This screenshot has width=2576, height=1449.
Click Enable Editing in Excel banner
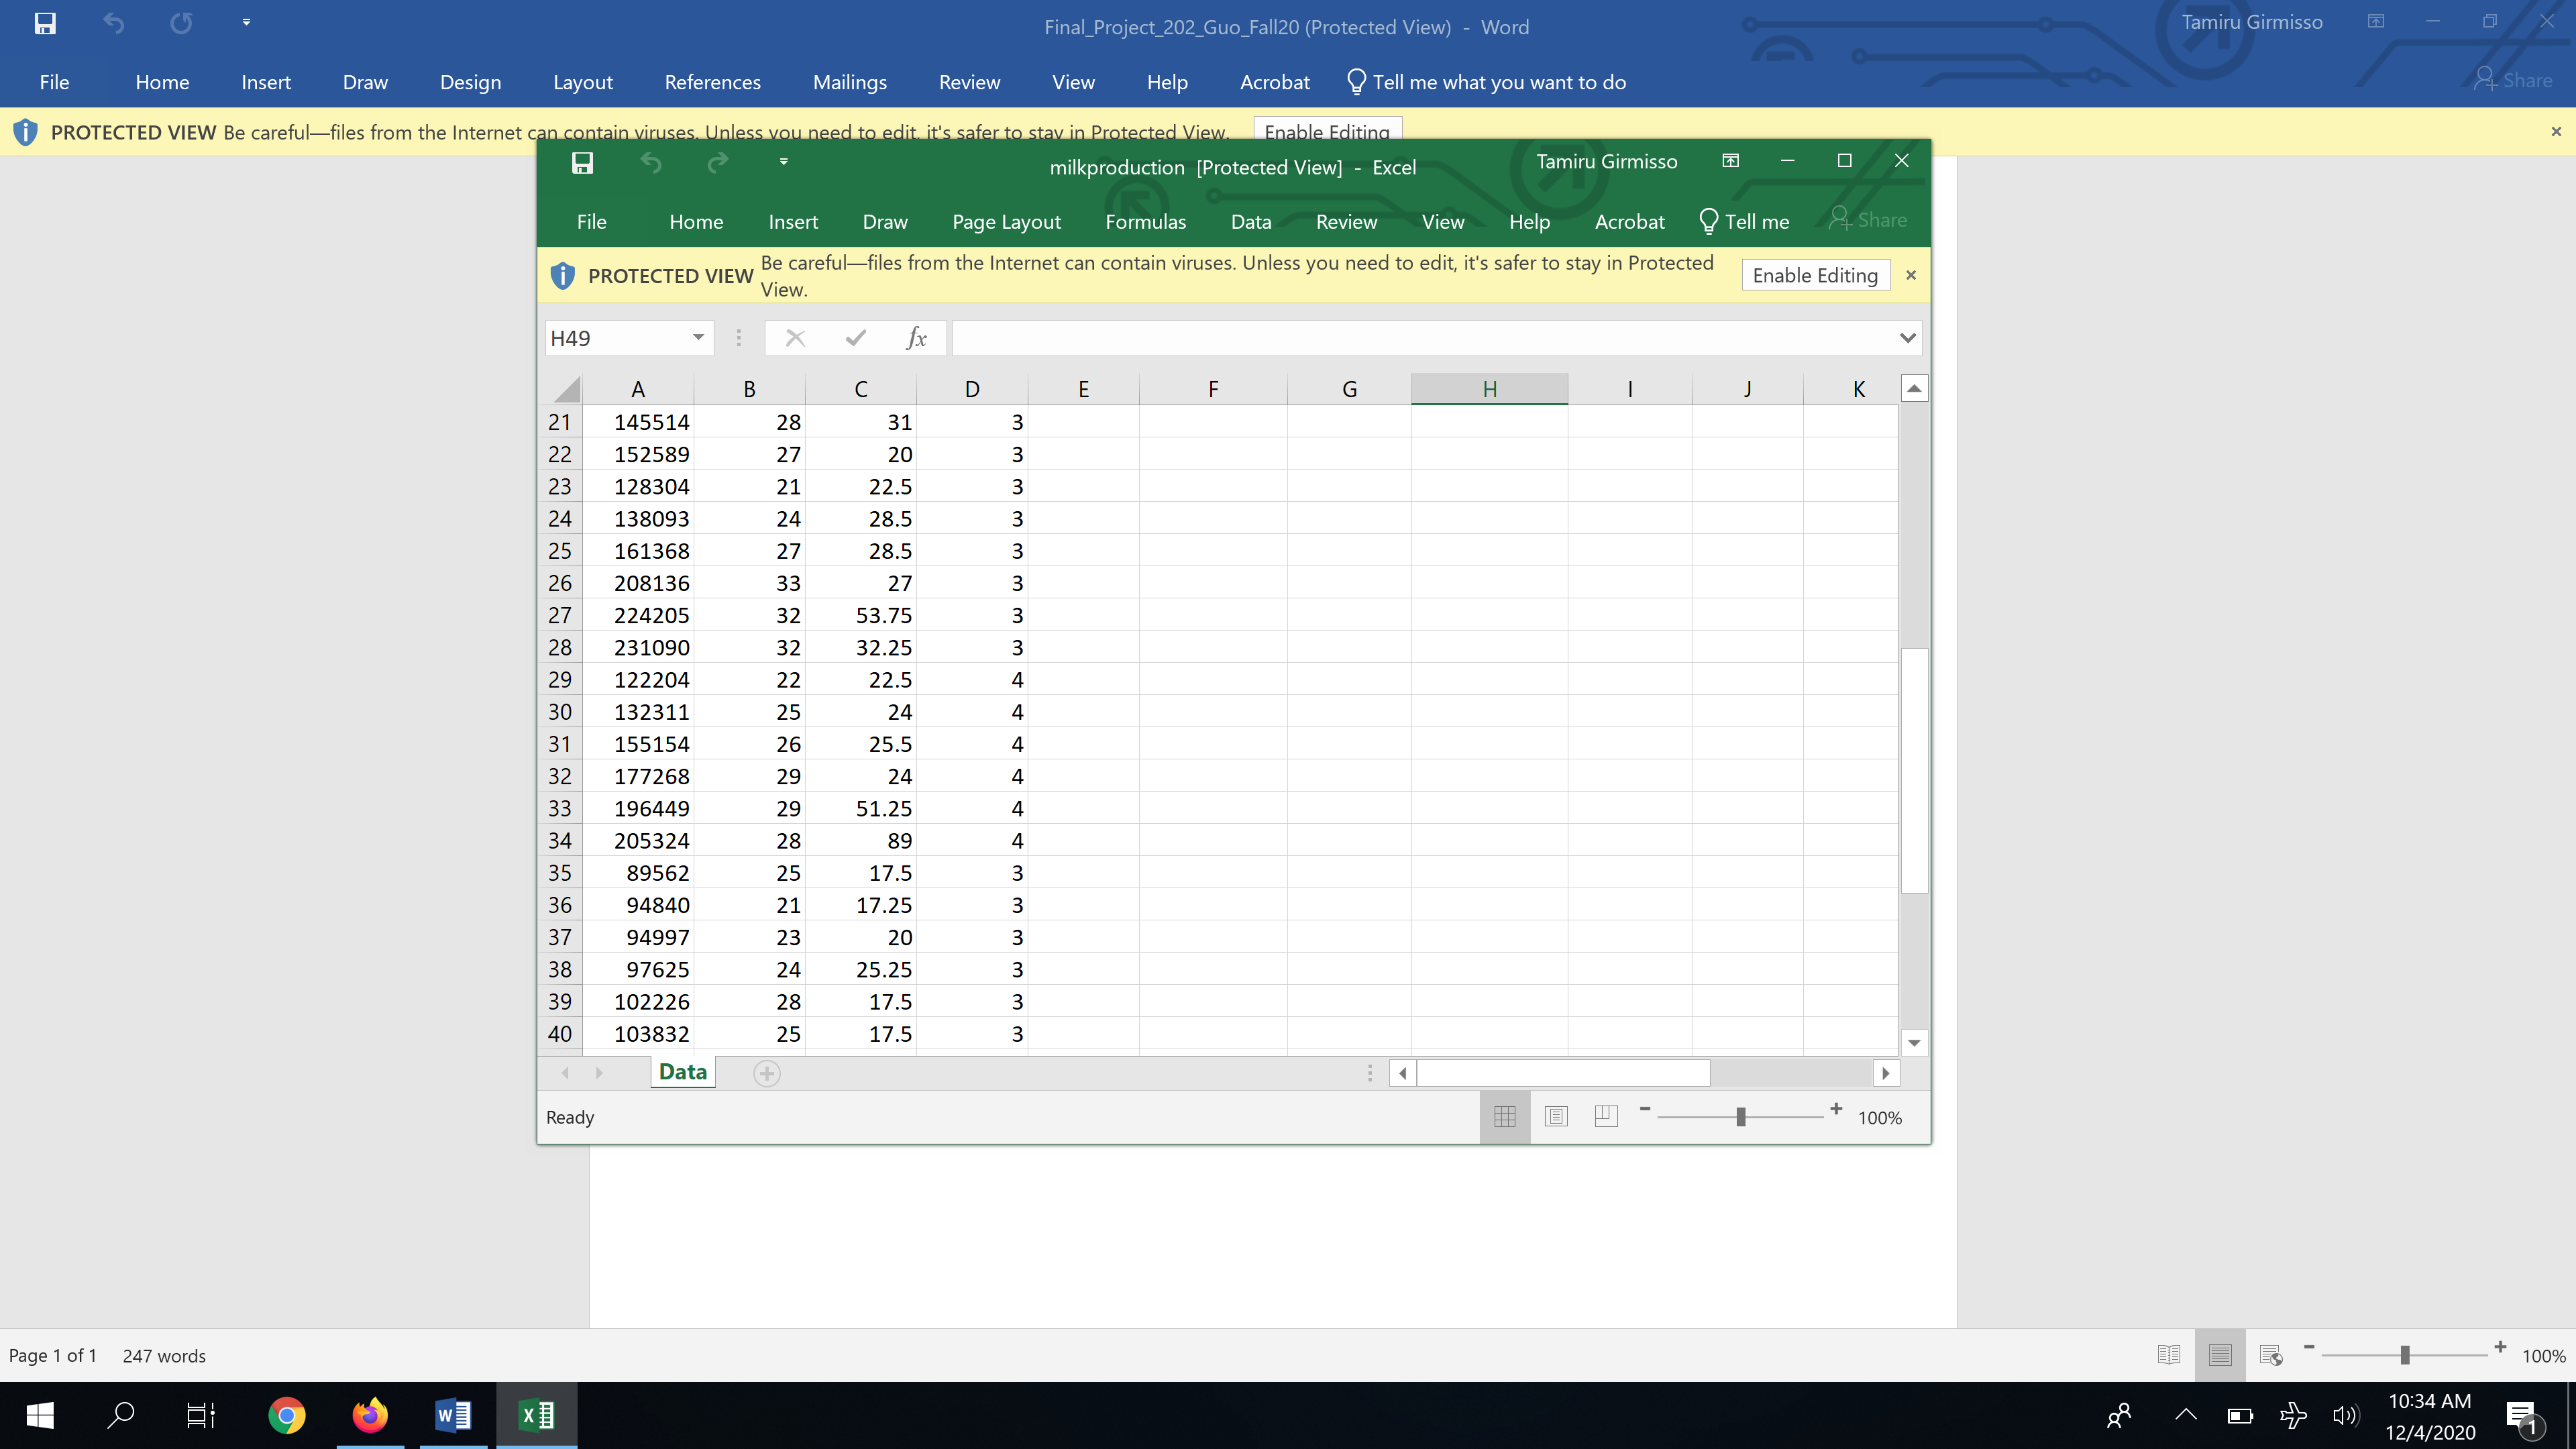[x=1814, y=275]
